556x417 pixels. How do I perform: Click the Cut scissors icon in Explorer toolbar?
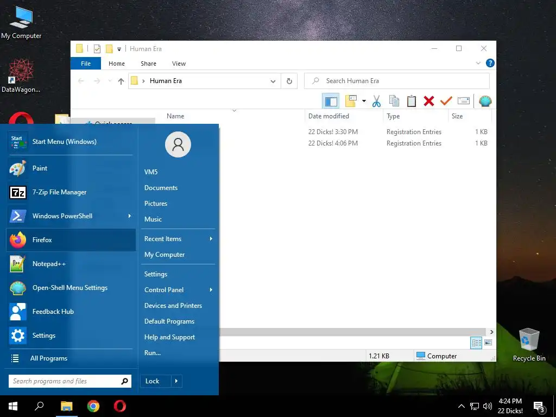point(376,101)
